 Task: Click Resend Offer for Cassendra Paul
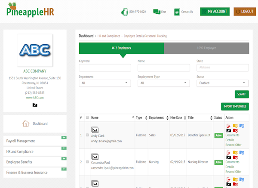[233, 172]
